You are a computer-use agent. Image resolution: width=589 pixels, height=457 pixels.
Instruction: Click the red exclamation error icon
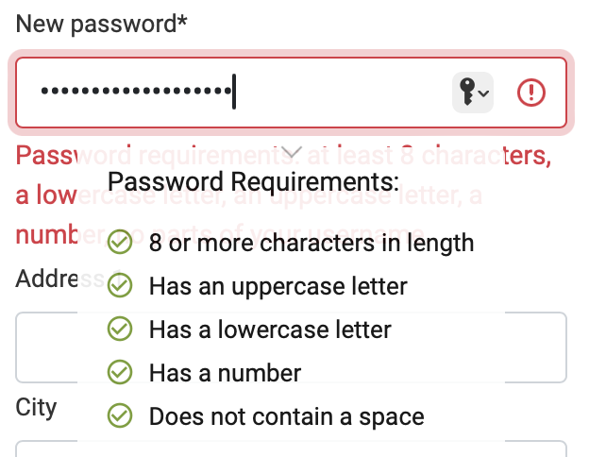click(531, 93)
